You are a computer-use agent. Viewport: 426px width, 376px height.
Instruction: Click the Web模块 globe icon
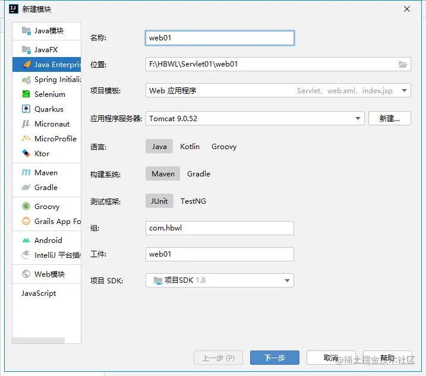click(26, 274)
